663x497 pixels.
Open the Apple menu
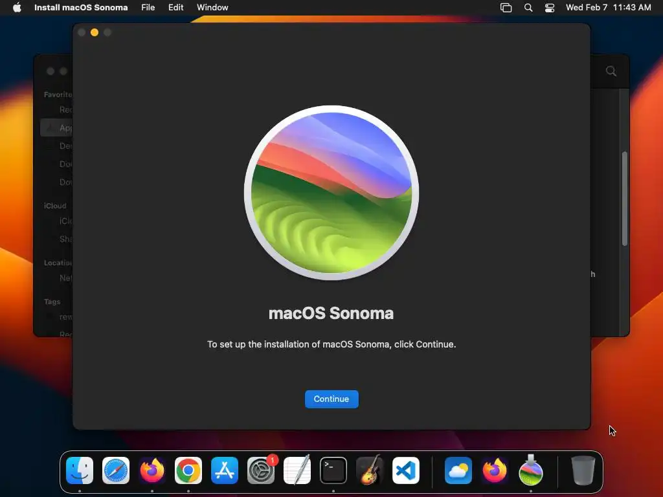[17, 7]
